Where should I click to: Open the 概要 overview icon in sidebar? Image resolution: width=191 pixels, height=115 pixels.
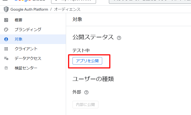coord(6,20)
